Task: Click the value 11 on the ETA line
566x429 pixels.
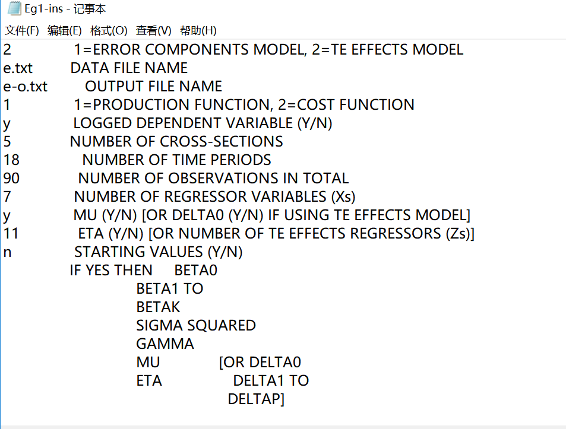Action: tap(11, 234)
